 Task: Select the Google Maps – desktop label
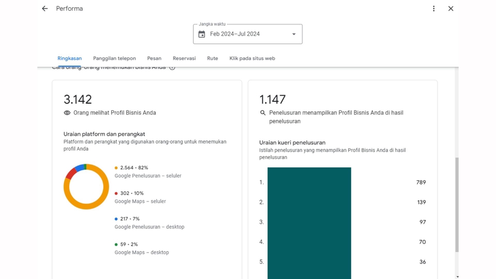pyautogui.click(x=142, y=253)
